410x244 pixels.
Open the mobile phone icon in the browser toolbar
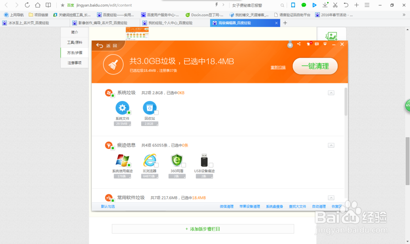pyautogui.click(x=293, y=5)
